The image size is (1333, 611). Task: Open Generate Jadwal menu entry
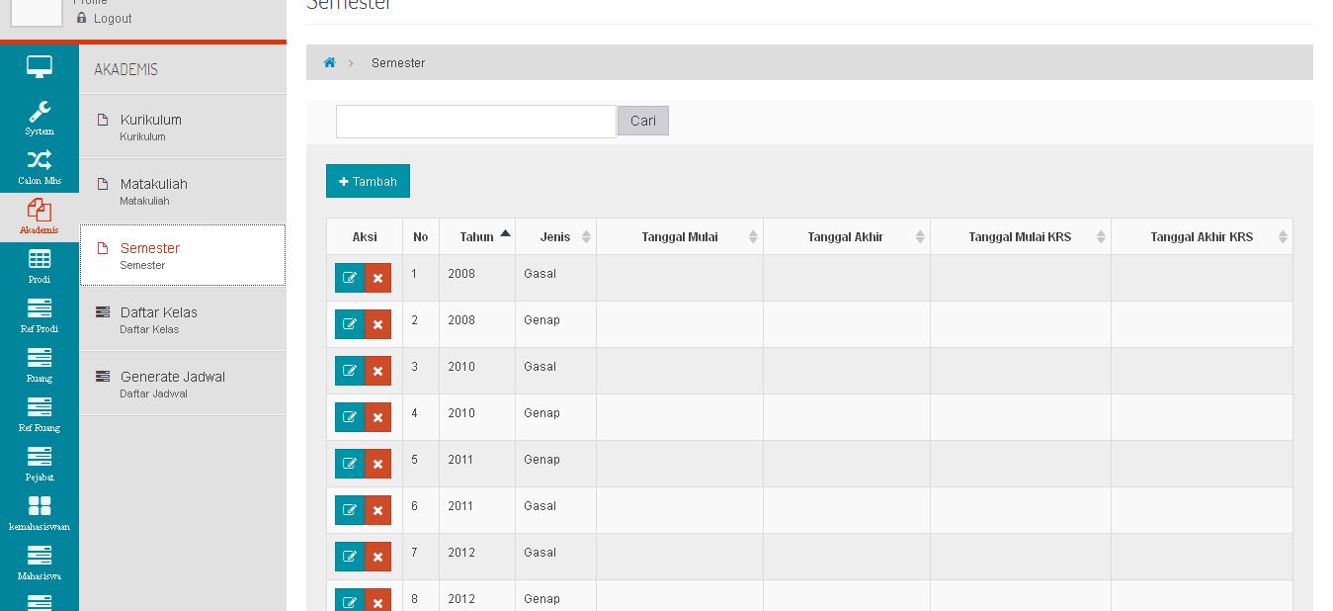point(172,378)
